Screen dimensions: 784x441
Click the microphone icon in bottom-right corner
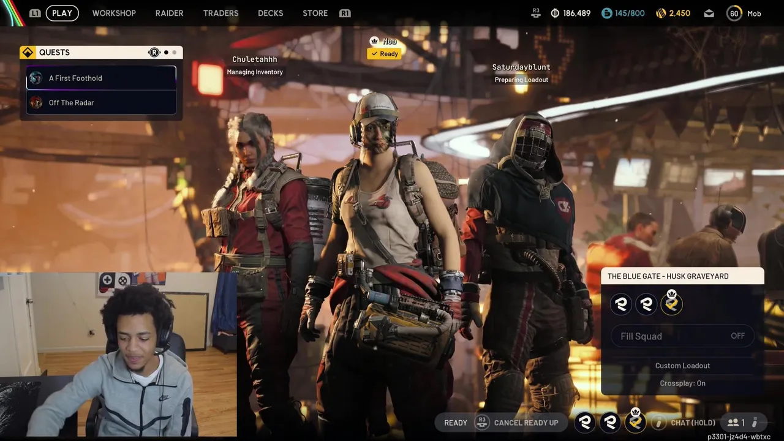coord(755,422)
